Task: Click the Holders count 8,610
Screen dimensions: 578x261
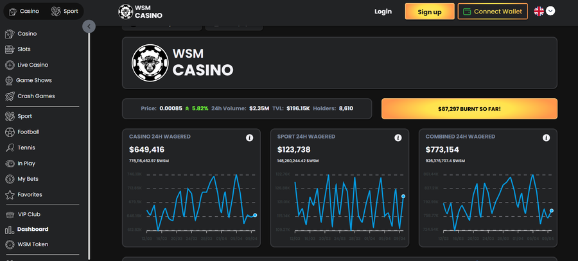Action: pos(346,108)
